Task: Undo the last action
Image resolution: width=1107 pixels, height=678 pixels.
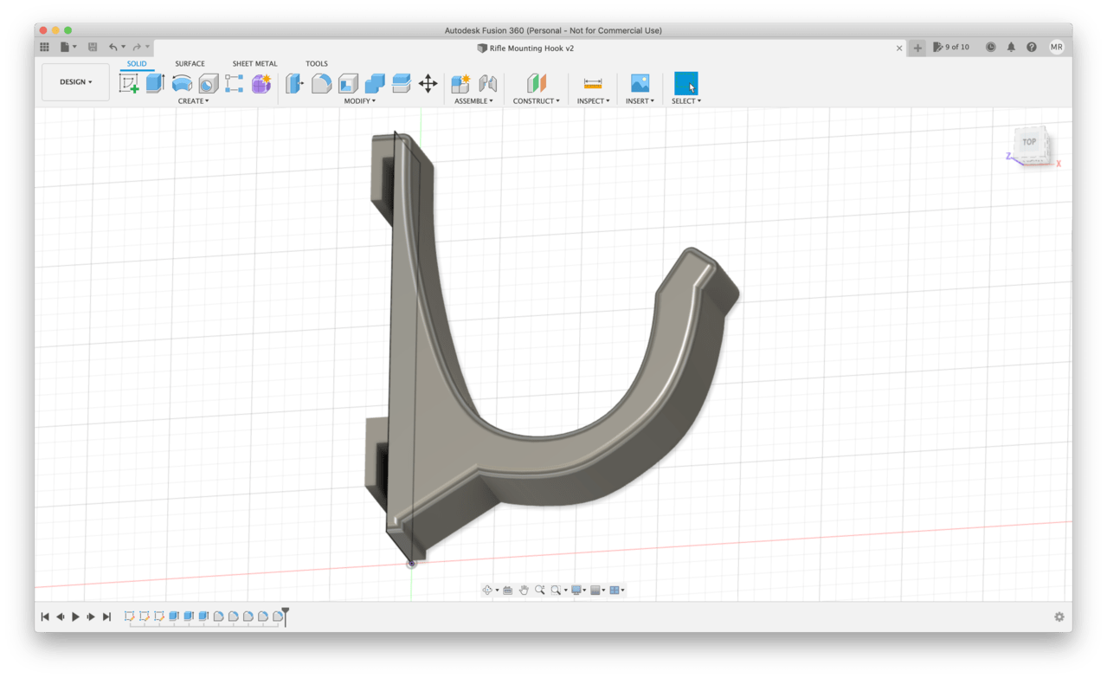Action: (113, 48)
